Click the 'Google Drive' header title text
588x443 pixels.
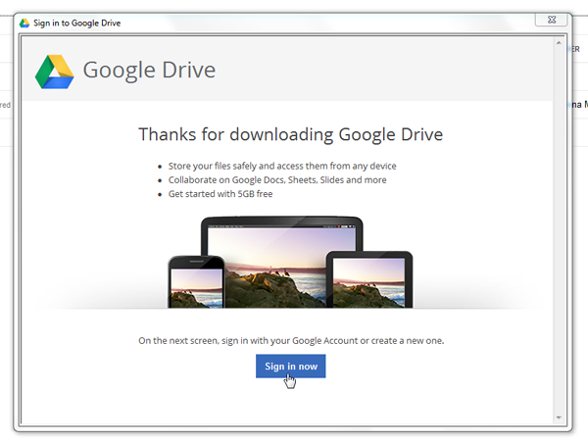pyautogui.click(x=149, y=71)
